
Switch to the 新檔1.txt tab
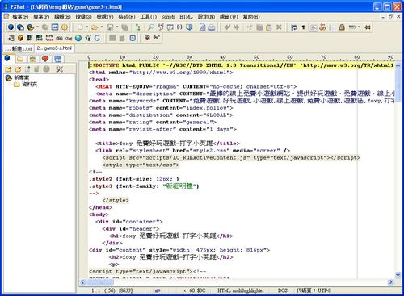(x=19, y=48)
